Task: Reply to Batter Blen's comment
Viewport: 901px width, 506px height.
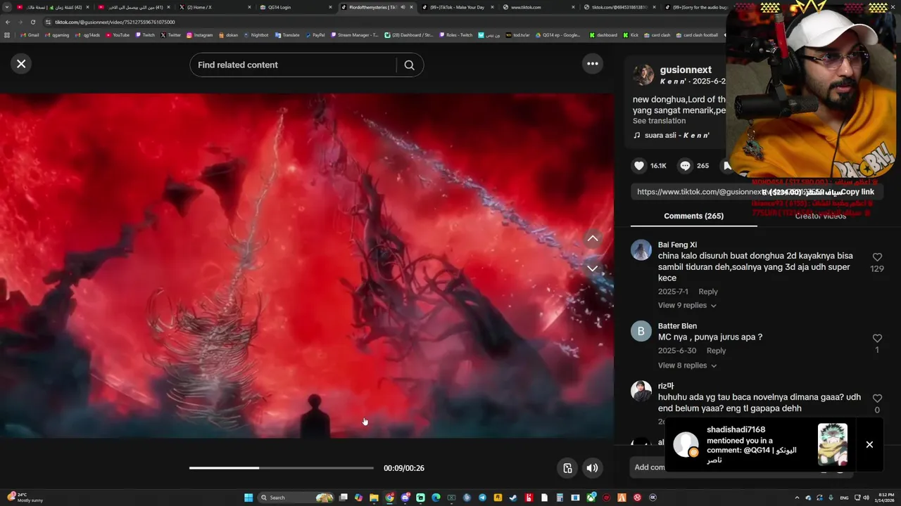Action: pyautogui.click(x=716, y=351)
